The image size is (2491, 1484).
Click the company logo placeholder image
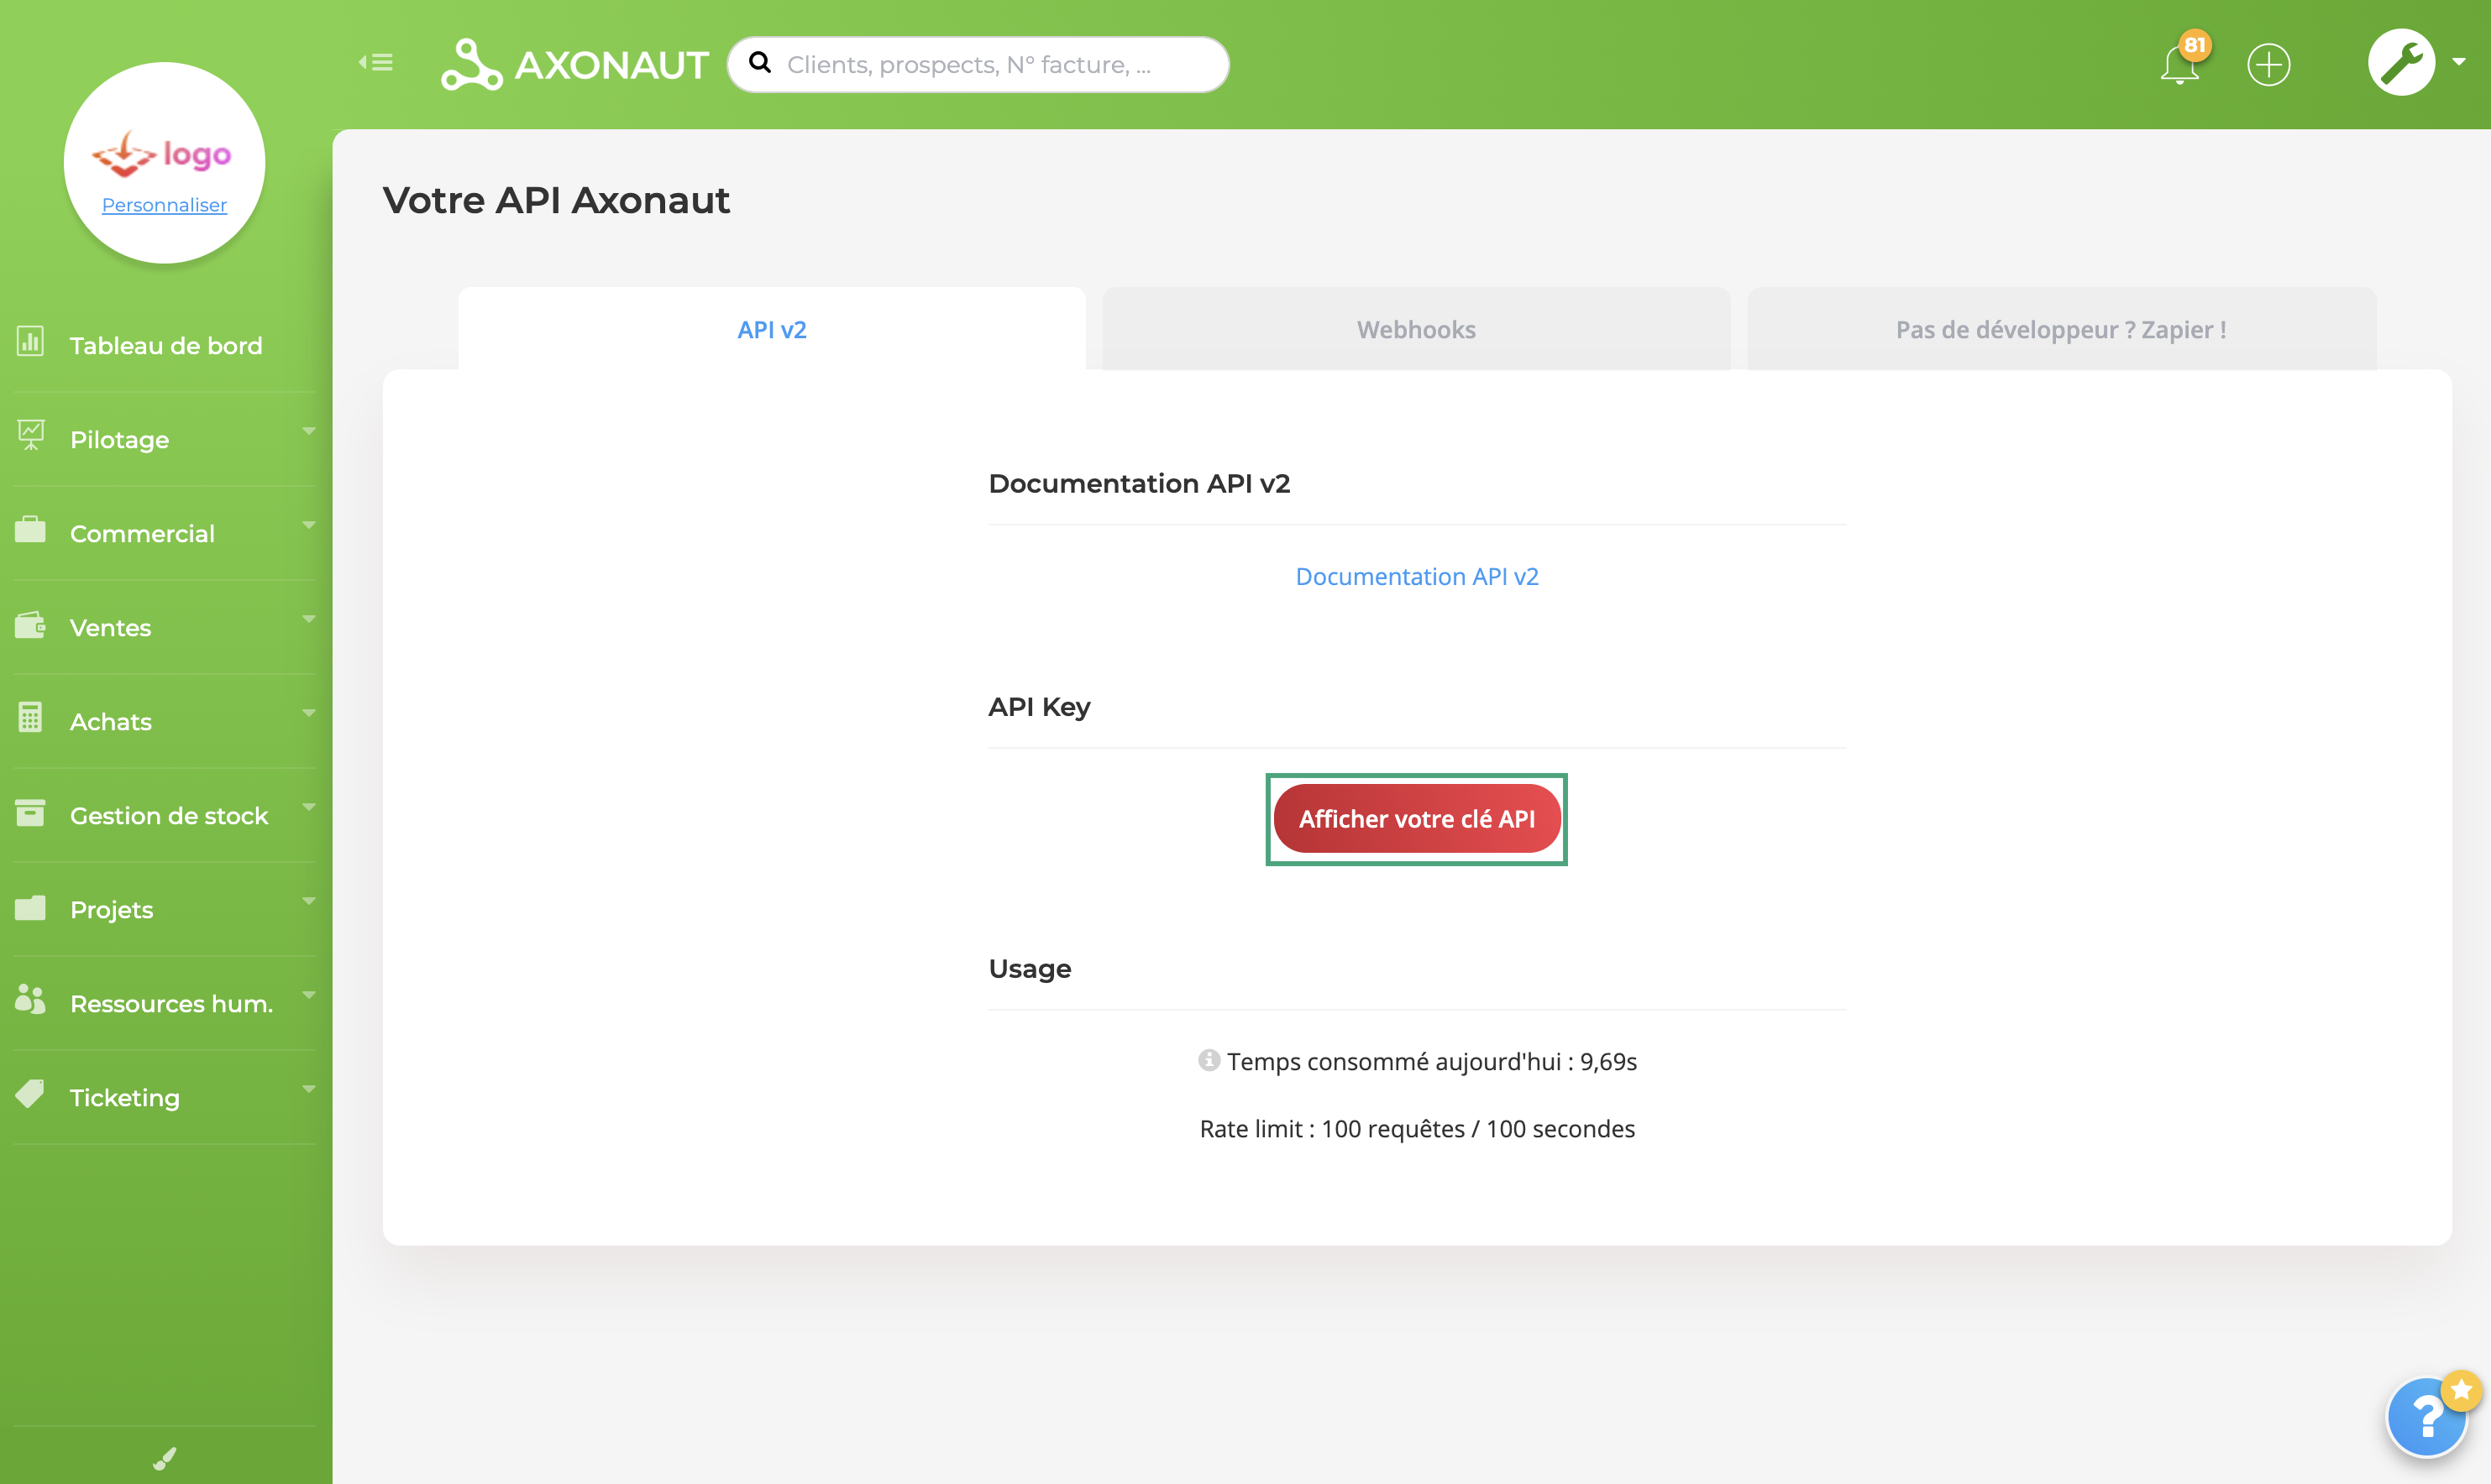162,155
